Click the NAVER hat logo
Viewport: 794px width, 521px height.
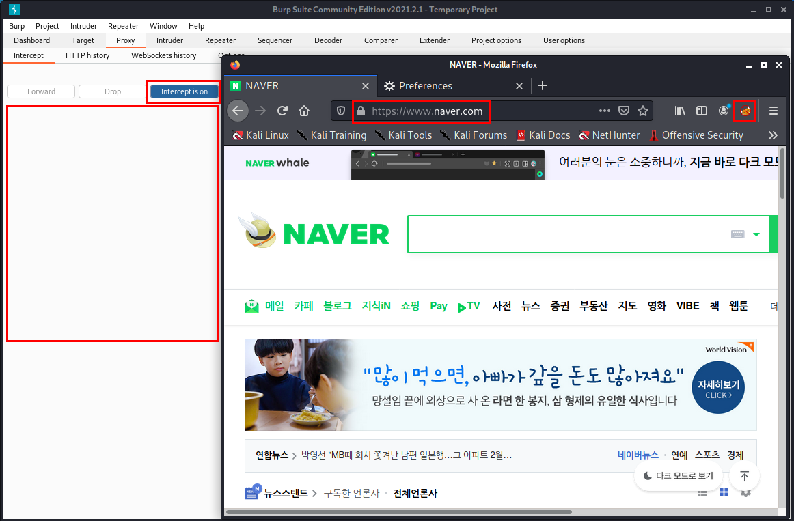(257, 231)
